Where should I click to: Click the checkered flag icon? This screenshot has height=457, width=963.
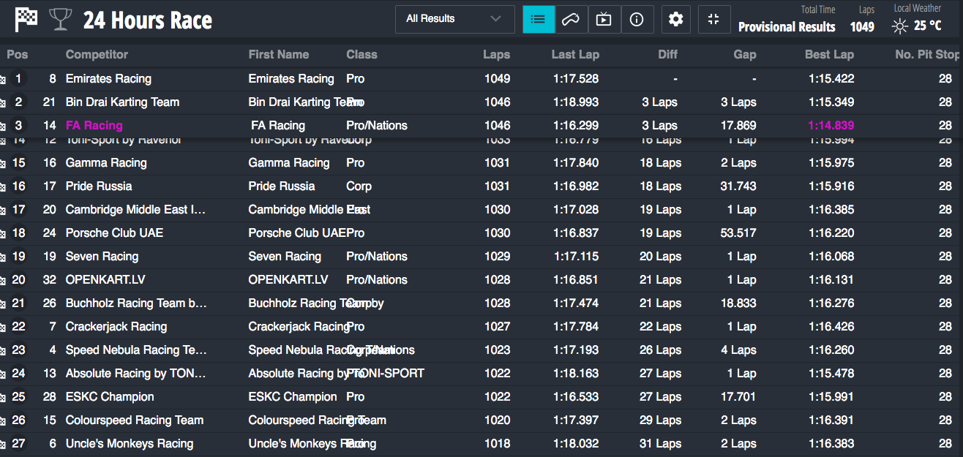(x=26, y=20)
